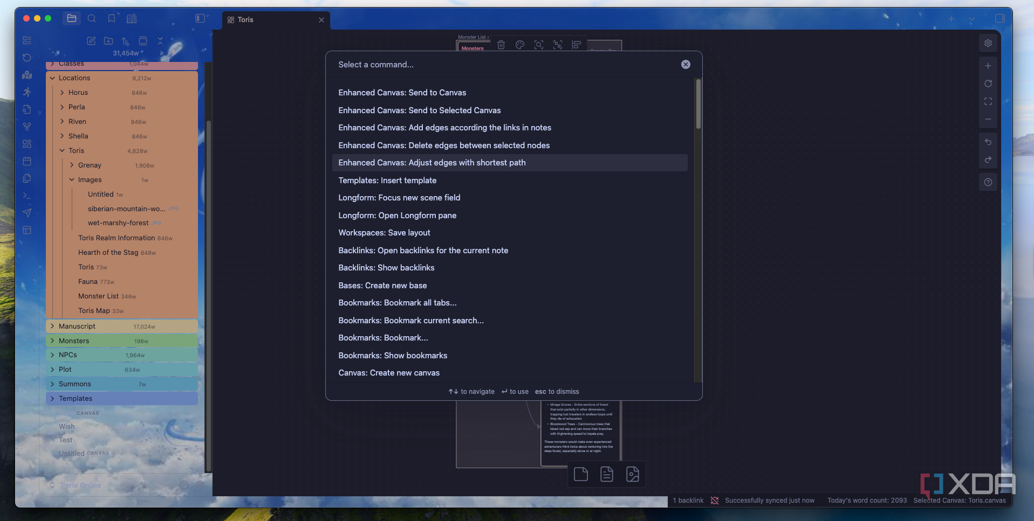
Task: Open the search pane magnifier icon
Action: click(x=92, y=18)
